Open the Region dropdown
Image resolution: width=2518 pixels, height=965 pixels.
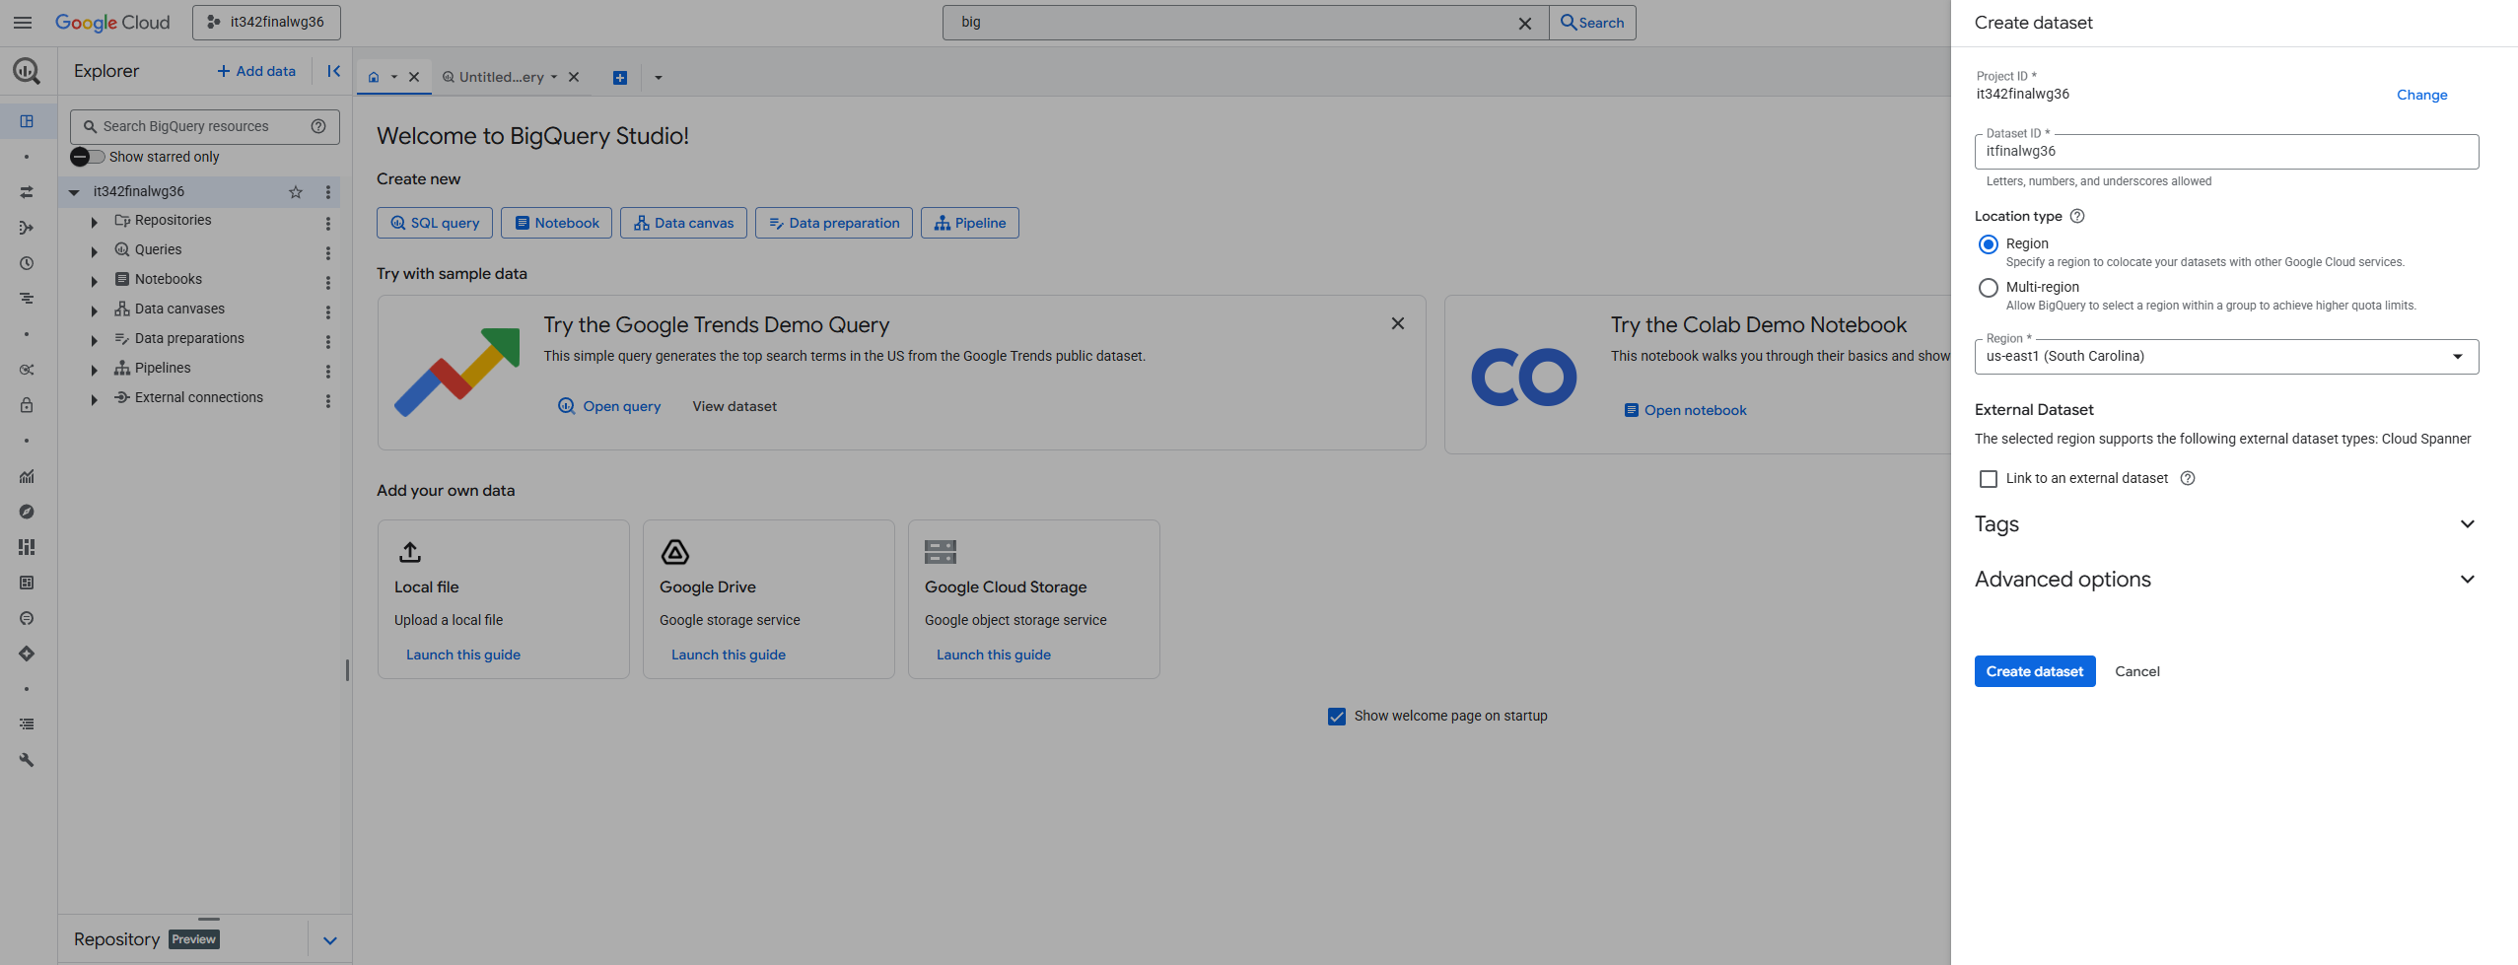point(2225,357)
